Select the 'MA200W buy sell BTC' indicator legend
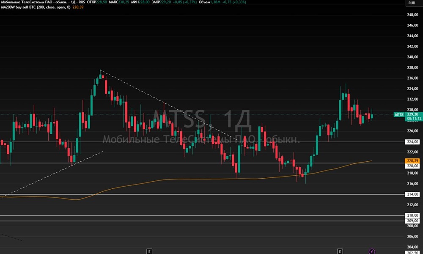Viewport: 423px width, 254px height. 36,7
